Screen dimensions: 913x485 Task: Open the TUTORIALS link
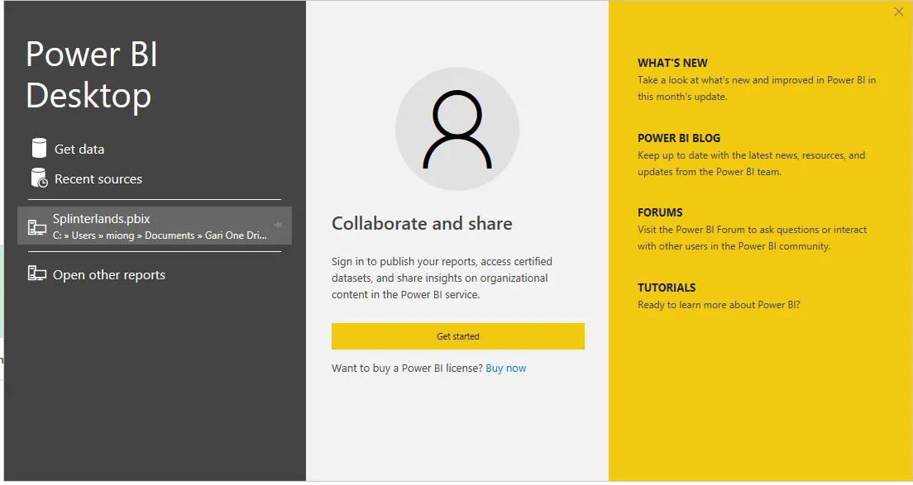tap(666, 288)
